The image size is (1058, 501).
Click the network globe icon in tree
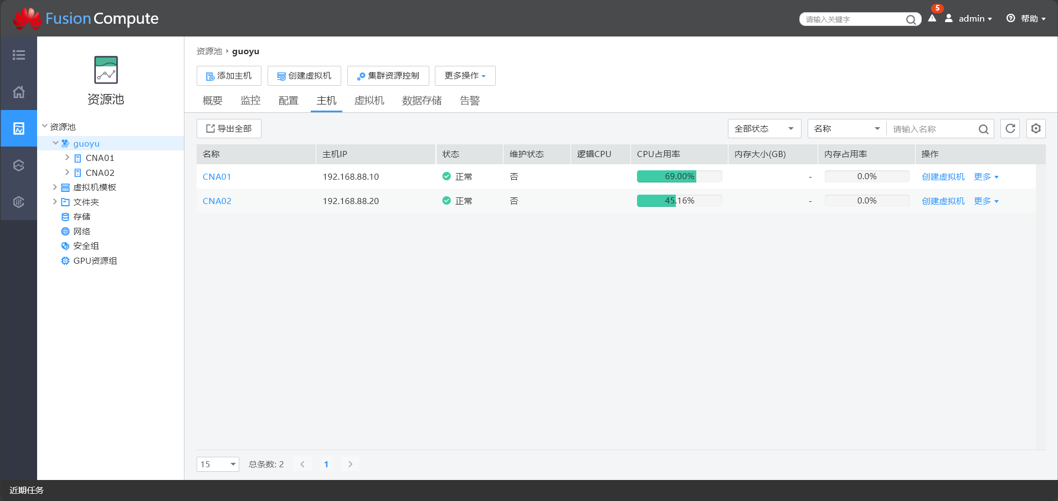[65, 231]
